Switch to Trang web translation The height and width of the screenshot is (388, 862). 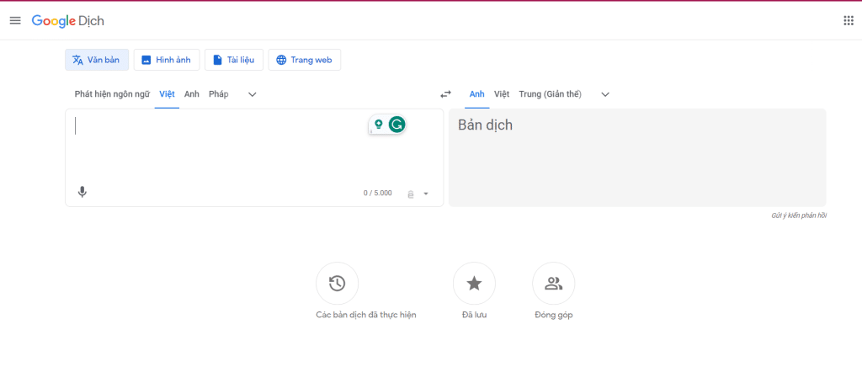point(304,60)
